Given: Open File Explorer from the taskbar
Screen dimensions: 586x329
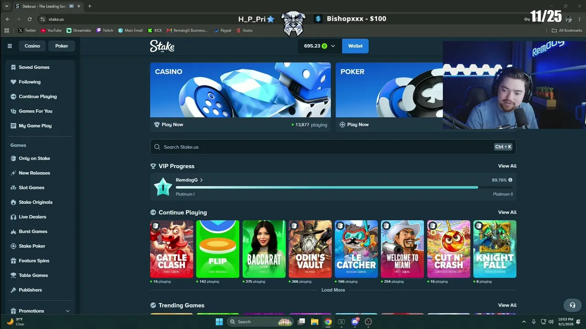Looking at the screenshot, I should (315, 322).
